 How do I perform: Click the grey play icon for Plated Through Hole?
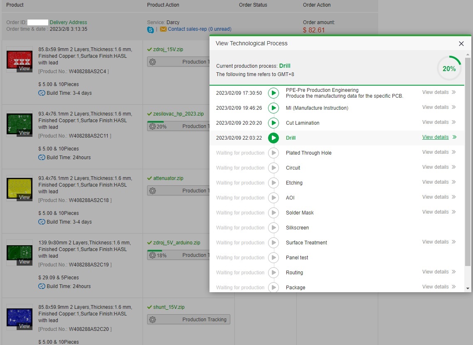(273, 153)
